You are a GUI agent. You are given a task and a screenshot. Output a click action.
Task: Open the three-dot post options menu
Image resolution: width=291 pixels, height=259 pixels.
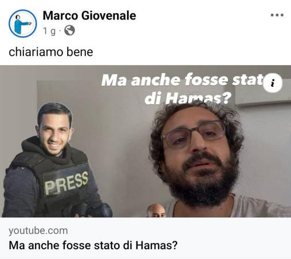point(277,15)
